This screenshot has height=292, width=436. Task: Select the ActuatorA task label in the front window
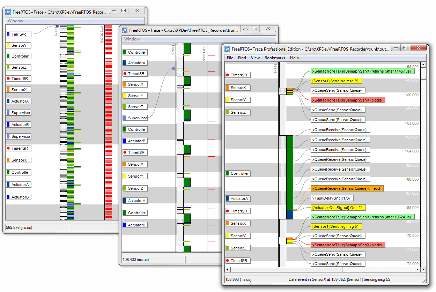[x=238, y=199]
